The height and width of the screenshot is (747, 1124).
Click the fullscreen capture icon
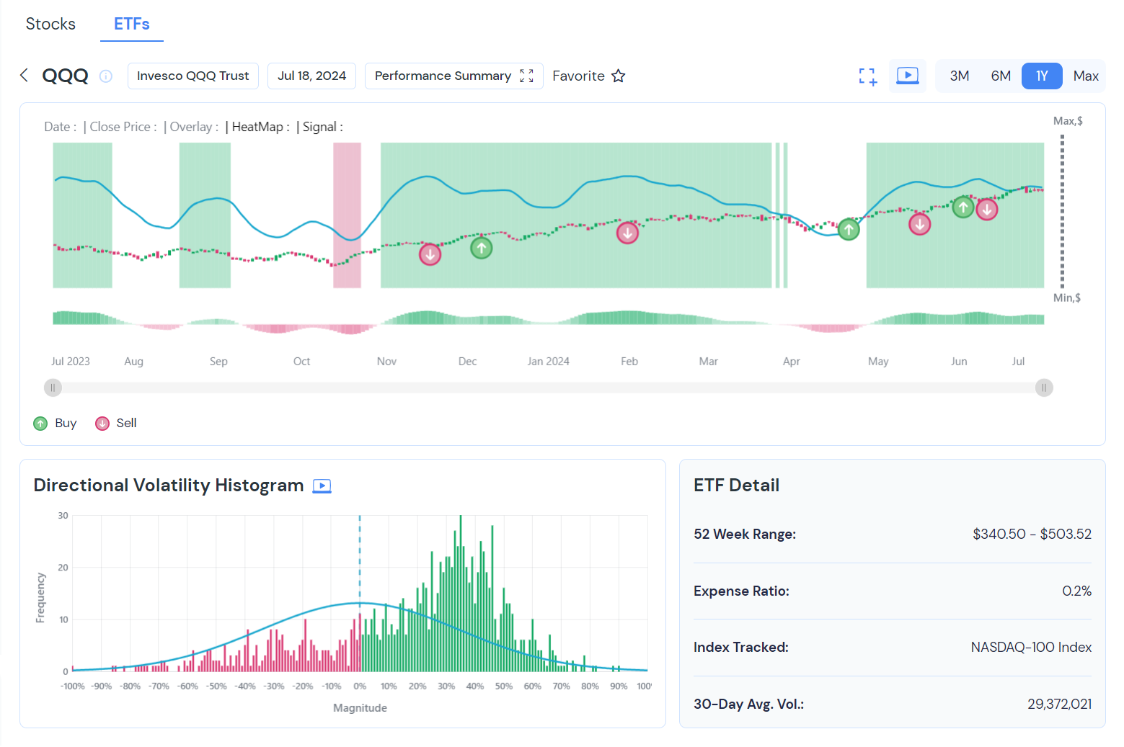coord(868,76)
